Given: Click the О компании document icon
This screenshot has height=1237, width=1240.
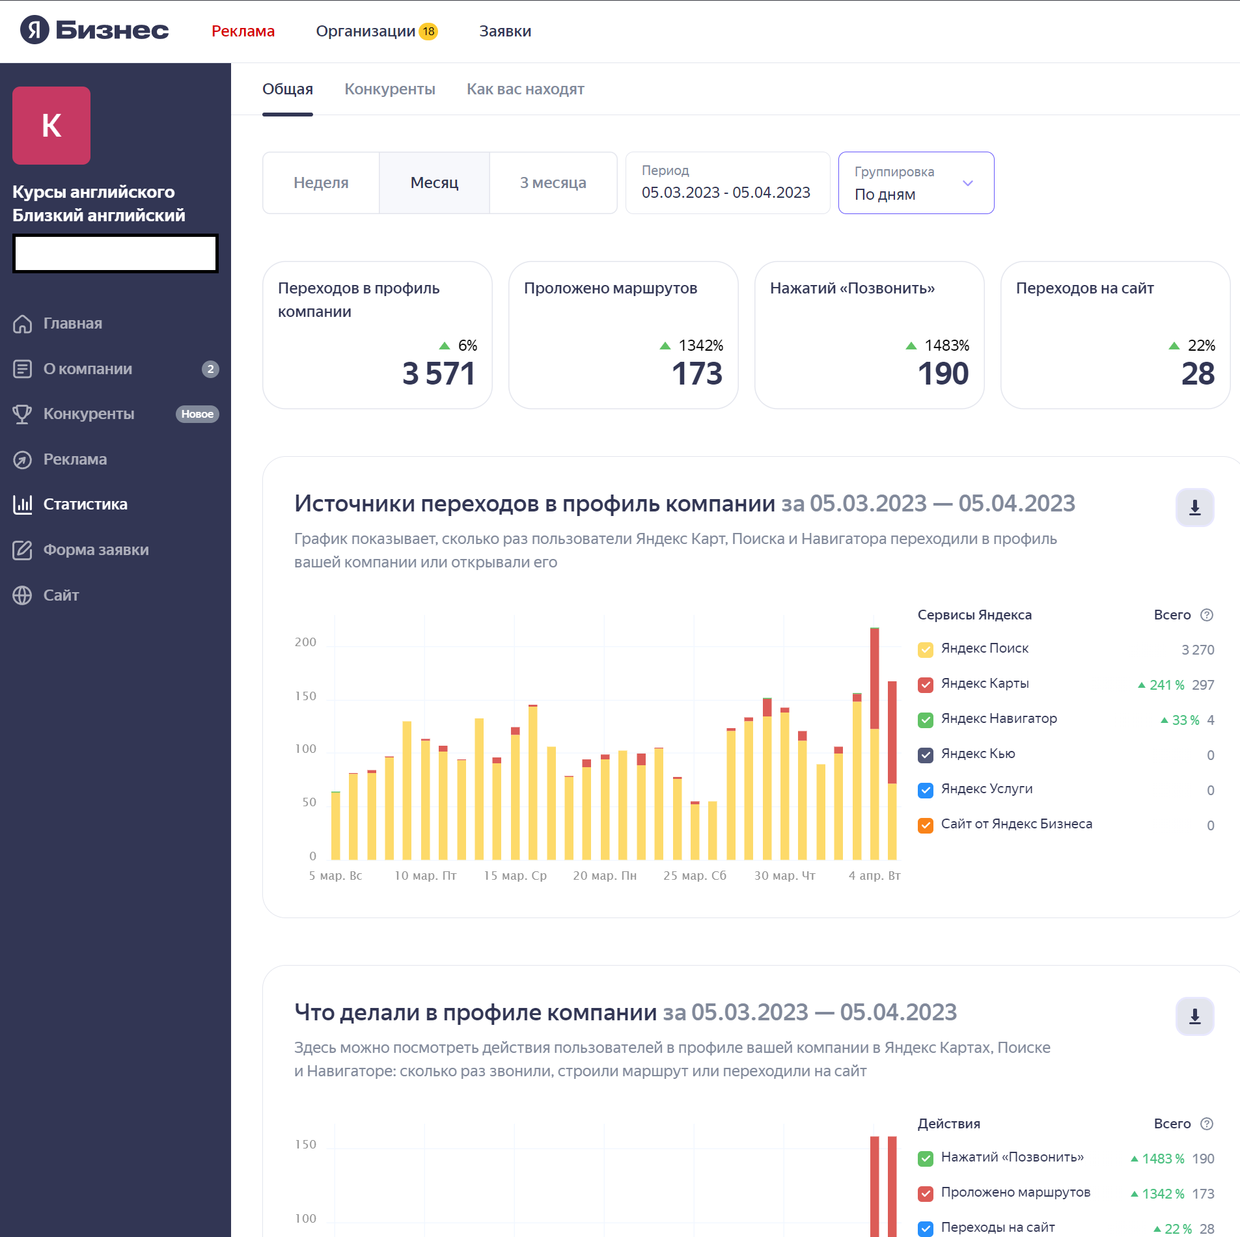Looking at the screenshot, I should [22, 369].
